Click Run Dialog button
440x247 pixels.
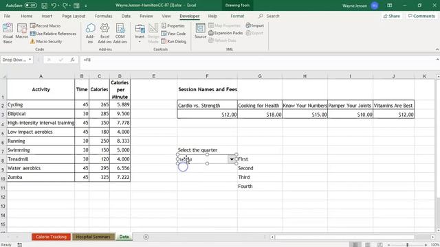(174, 41)
